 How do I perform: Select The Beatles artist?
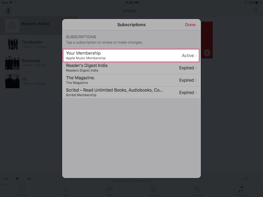click(x=31, y=44)
